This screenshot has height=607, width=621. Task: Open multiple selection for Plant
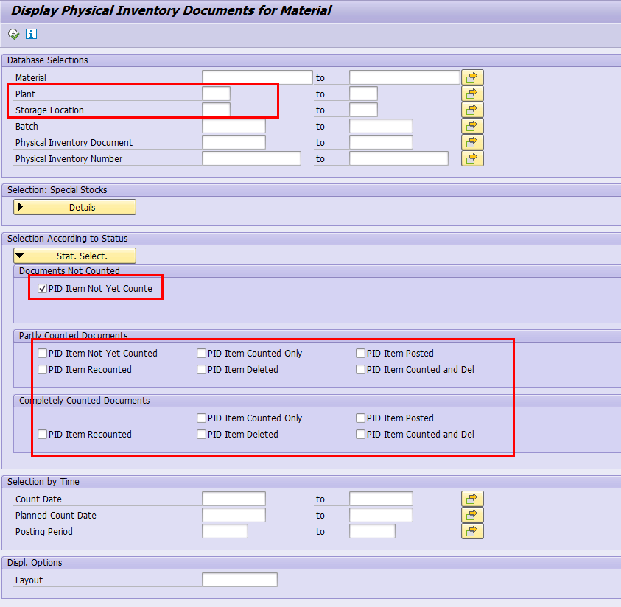471,94
